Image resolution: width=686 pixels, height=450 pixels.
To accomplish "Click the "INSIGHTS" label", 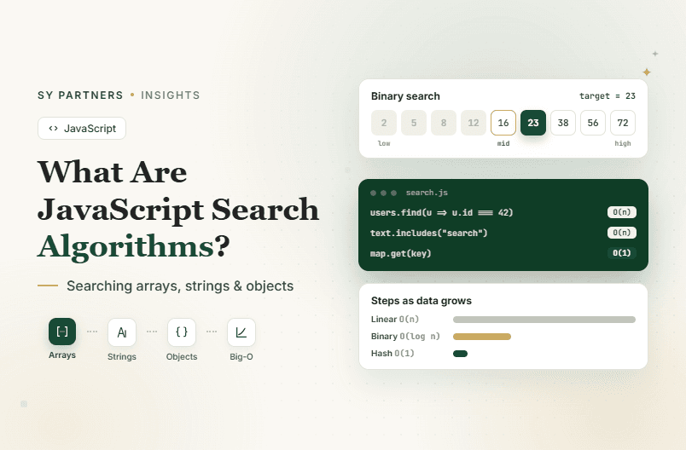I will coord(171,95).
